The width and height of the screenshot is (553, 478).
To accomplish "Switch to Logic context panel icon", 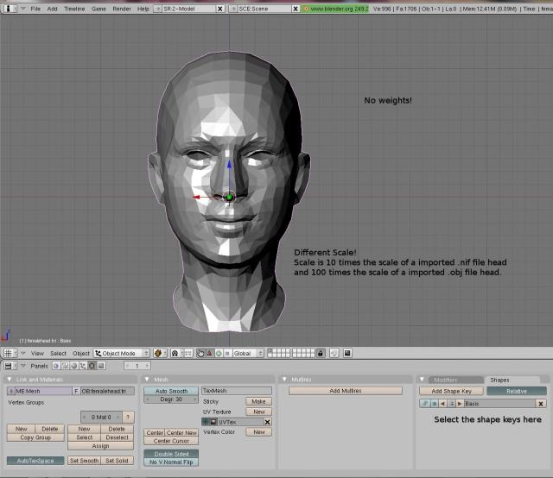I will tap(56, 366).
